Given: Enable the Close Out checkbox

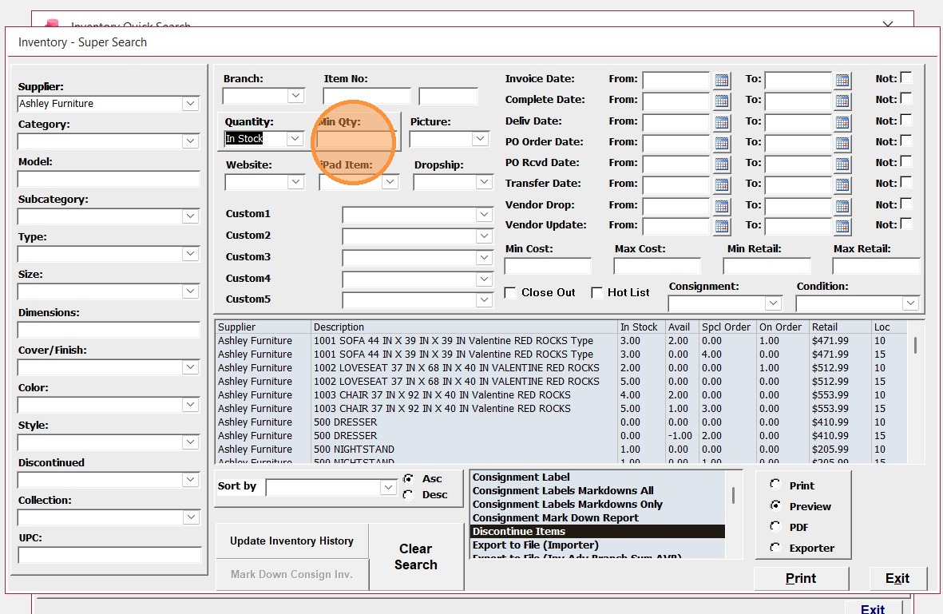Looking at the screenshot, I should coord(510,293).
